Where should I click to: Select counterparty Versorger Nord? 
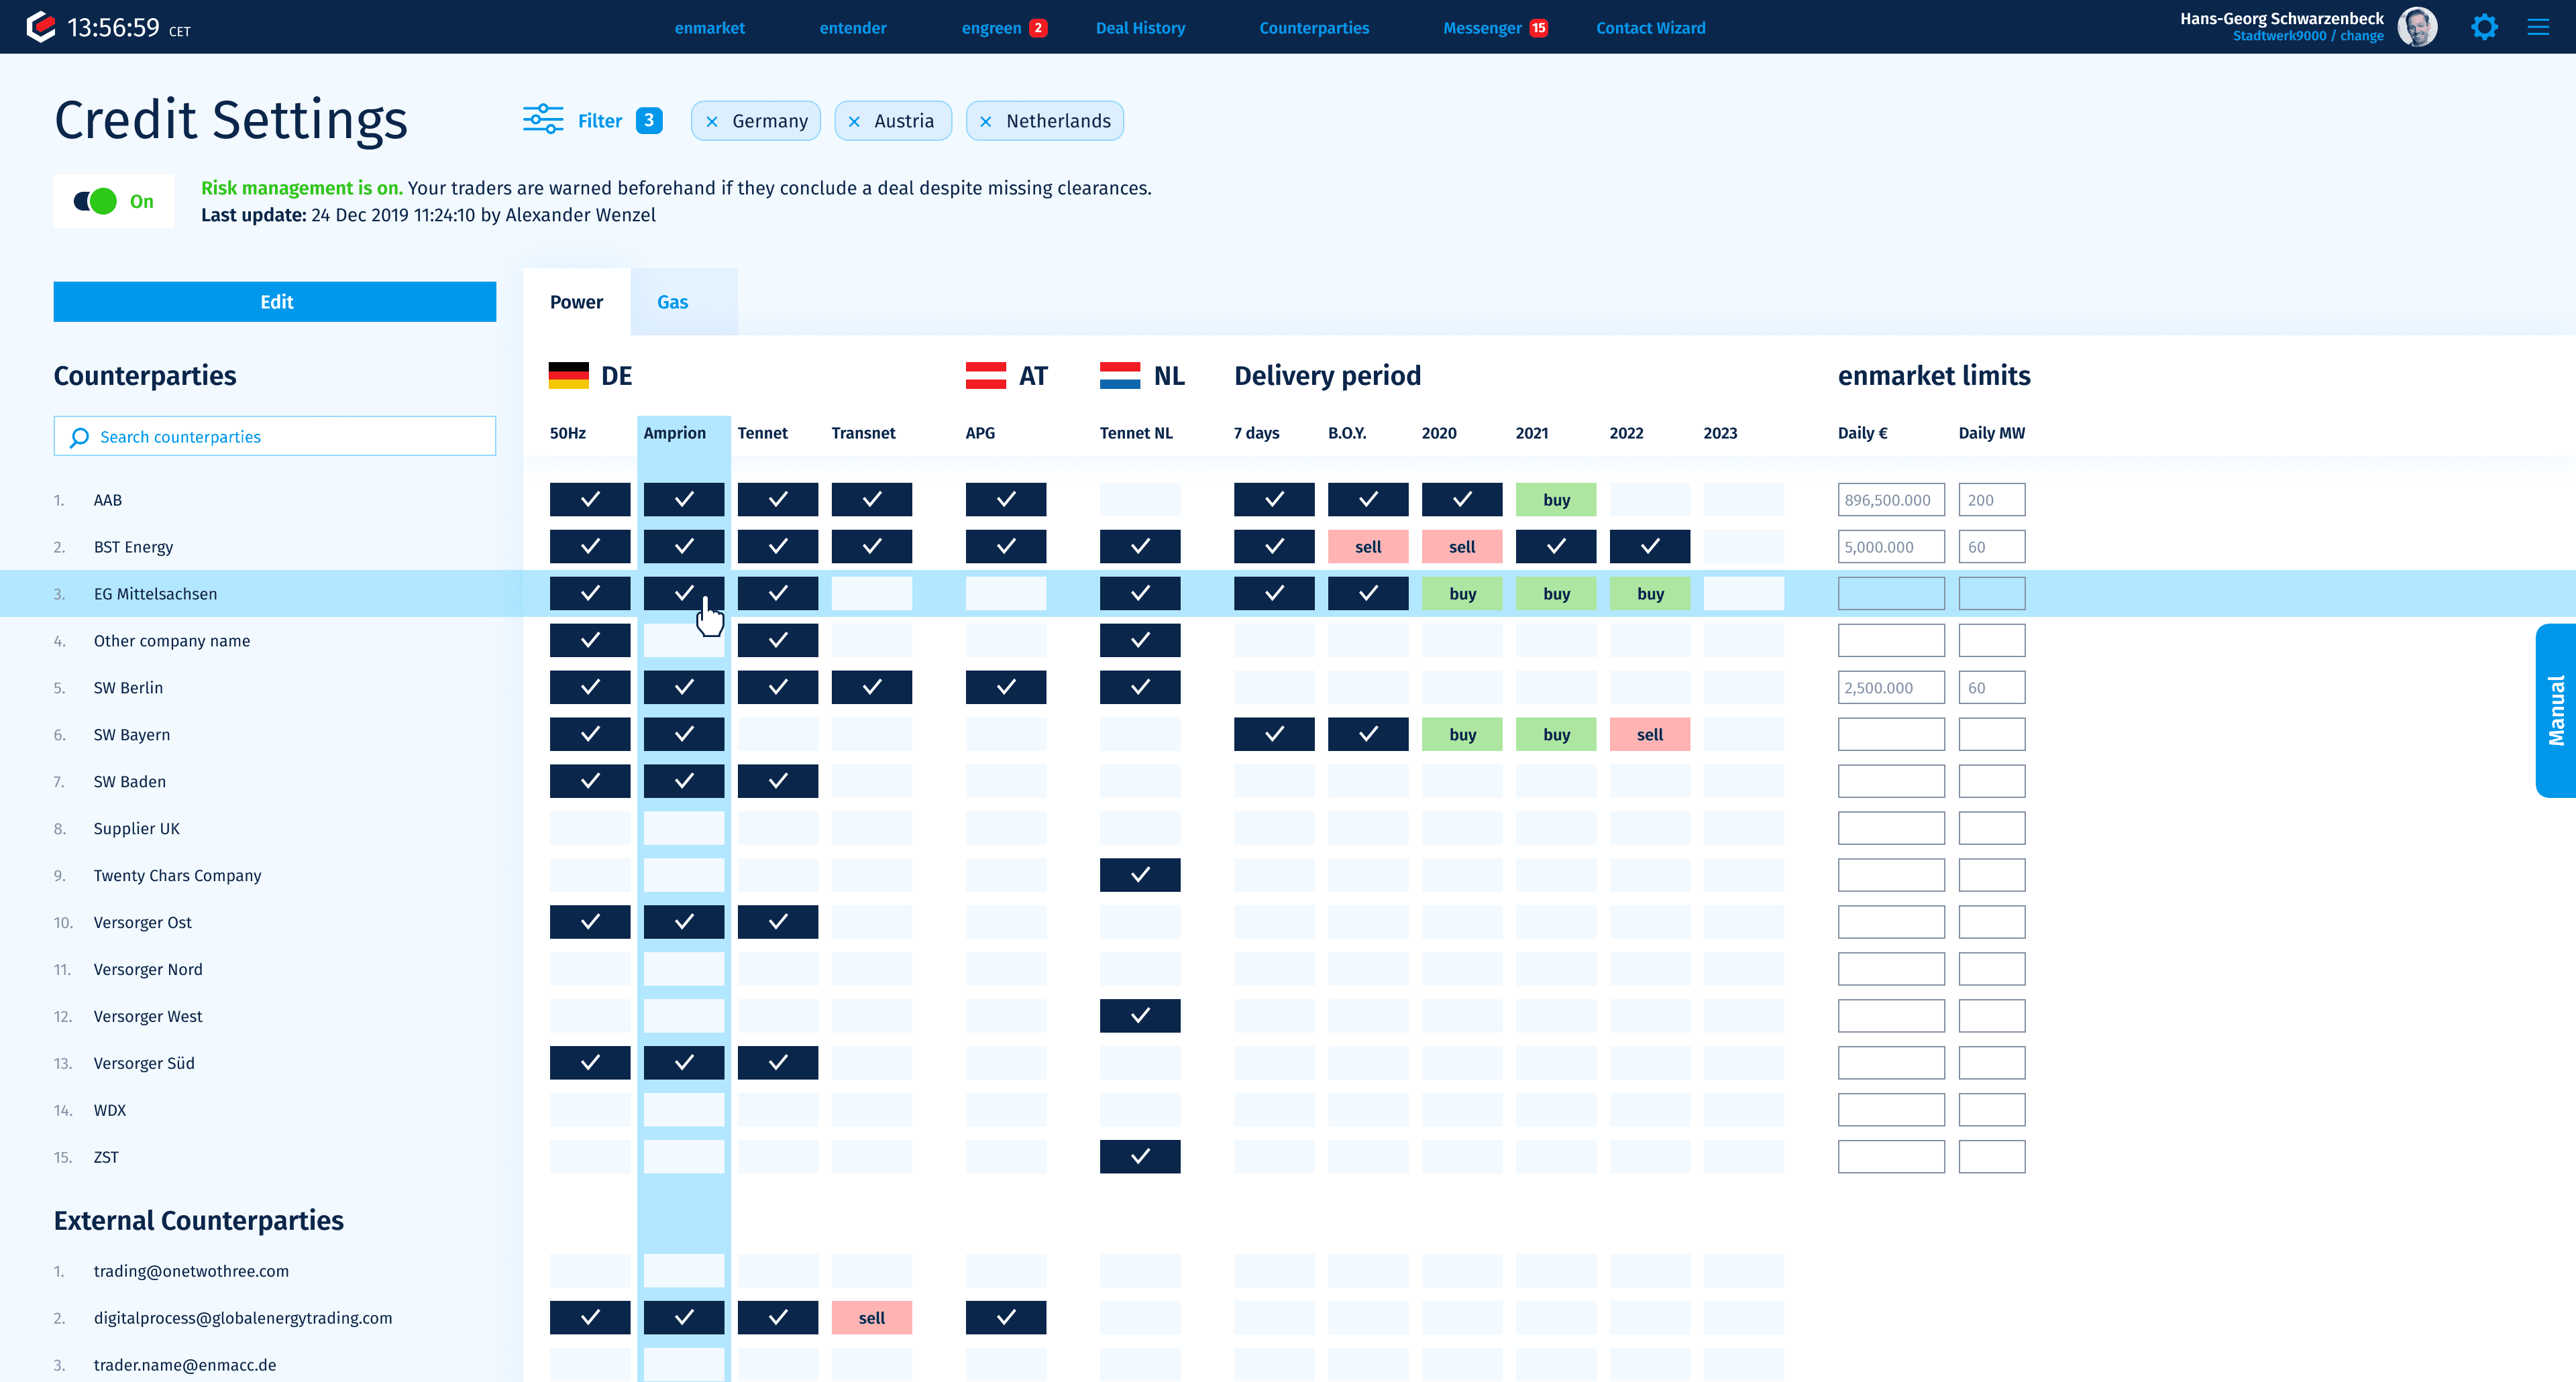[x=148, y=970]
